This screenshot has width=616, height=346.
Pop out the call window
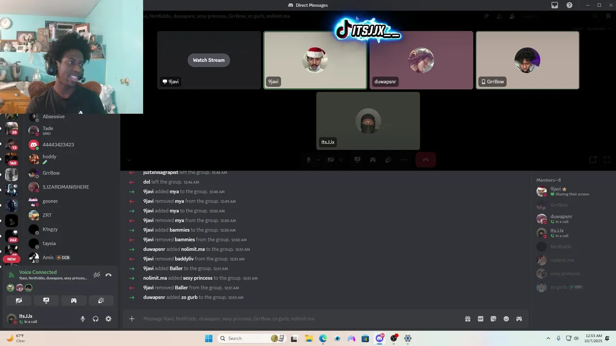[x=593, y=160]
